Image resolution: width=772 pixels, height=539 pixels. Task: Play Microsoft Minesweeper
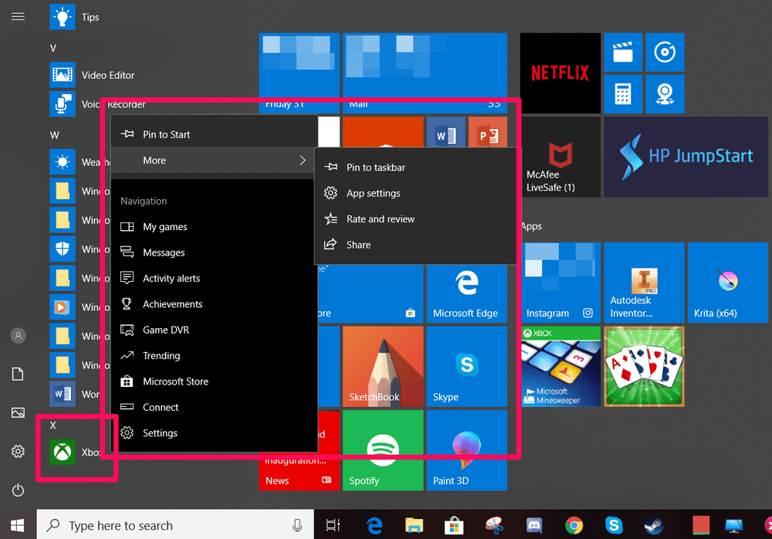pos(559,366)
